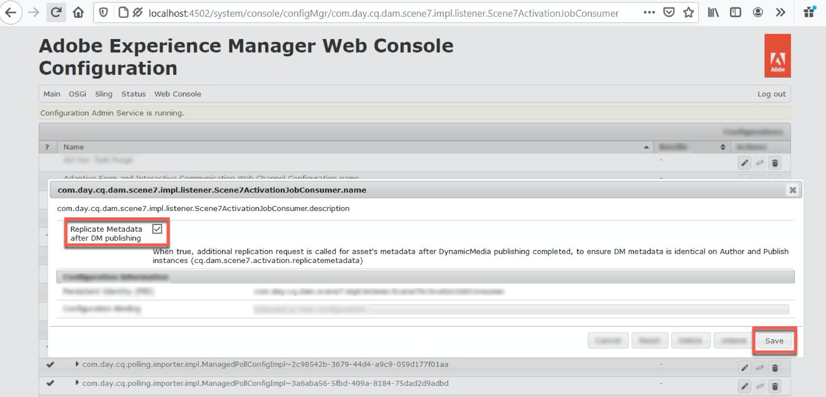The image size is (826, 397).
Task: Click the pencil icon in the top table row
Action: pos(744,163)
